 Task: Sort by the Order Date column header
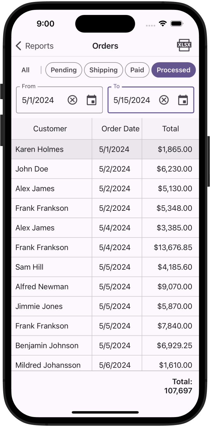pyautogui.click(x=120, y=129)
